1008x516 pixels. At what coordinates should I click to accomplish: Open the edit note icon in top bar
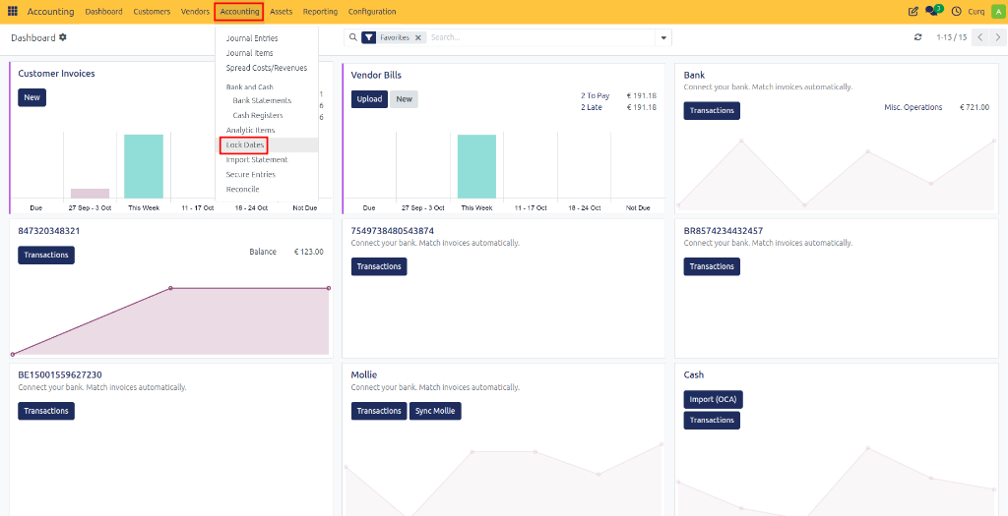point(913,12)
